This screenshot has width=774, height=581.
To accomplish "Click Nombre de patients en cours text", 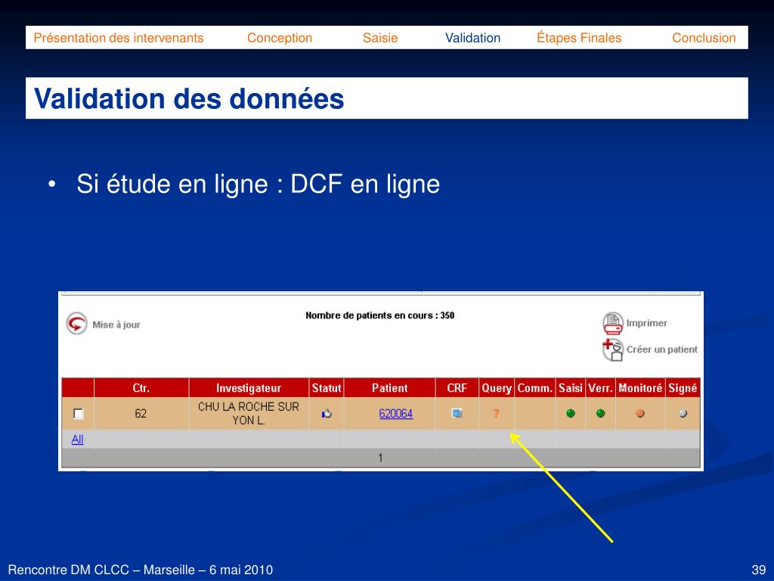I will point(379,315).
